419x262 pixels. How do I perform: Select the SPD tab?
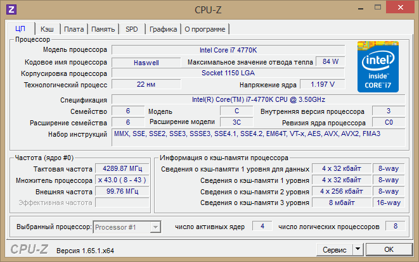(132, 29)
